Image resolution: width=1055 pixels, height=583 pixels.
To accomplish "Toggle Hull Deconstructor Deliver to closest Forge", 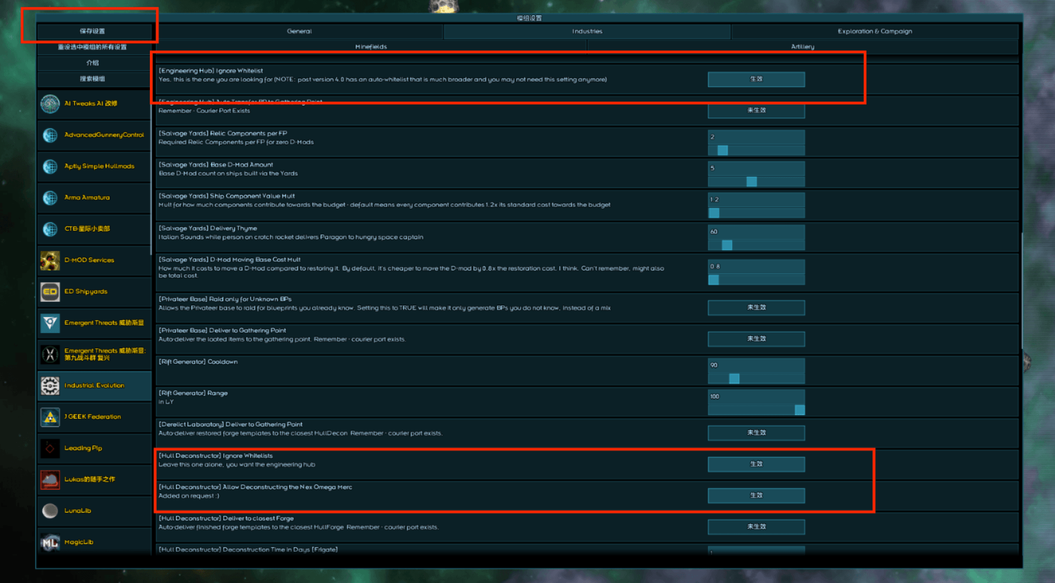I will 756,527.
